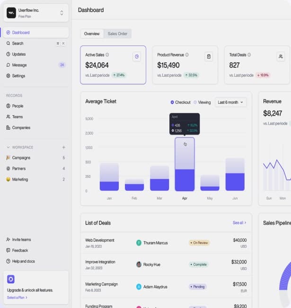Click the See all link

coord(239,223)
